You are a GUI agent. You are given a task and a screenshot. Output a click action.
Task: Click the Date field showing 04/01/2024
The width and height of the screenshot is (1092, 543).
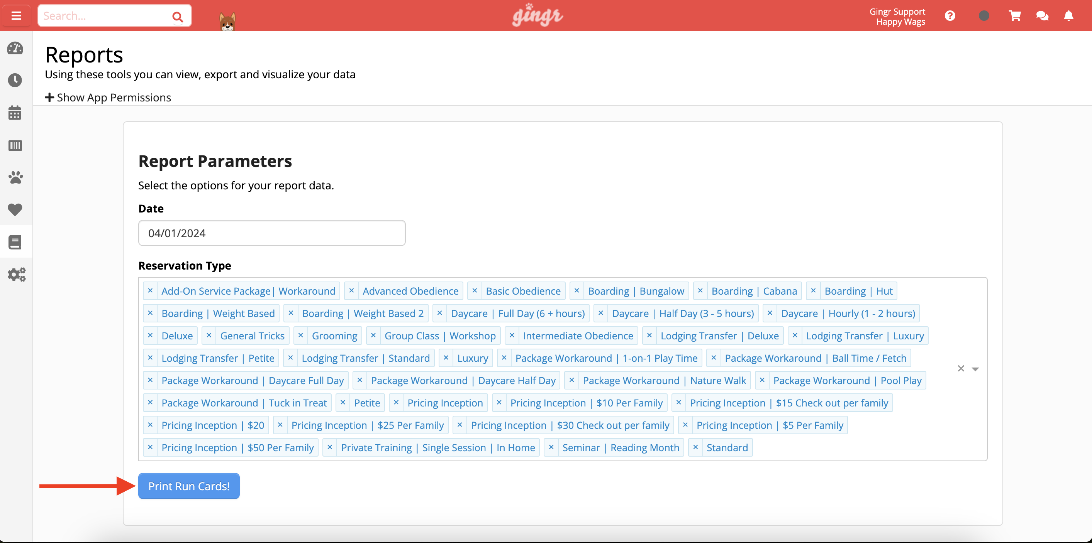(x=272, y=233)
